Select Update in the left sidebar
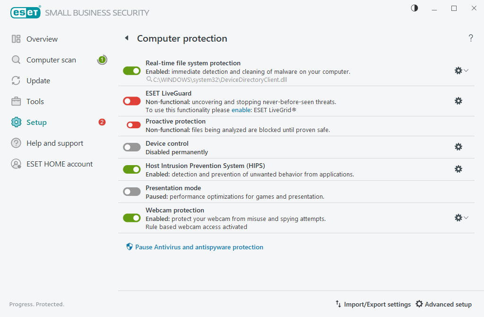 pyautogui.click(x=38, y=80)
